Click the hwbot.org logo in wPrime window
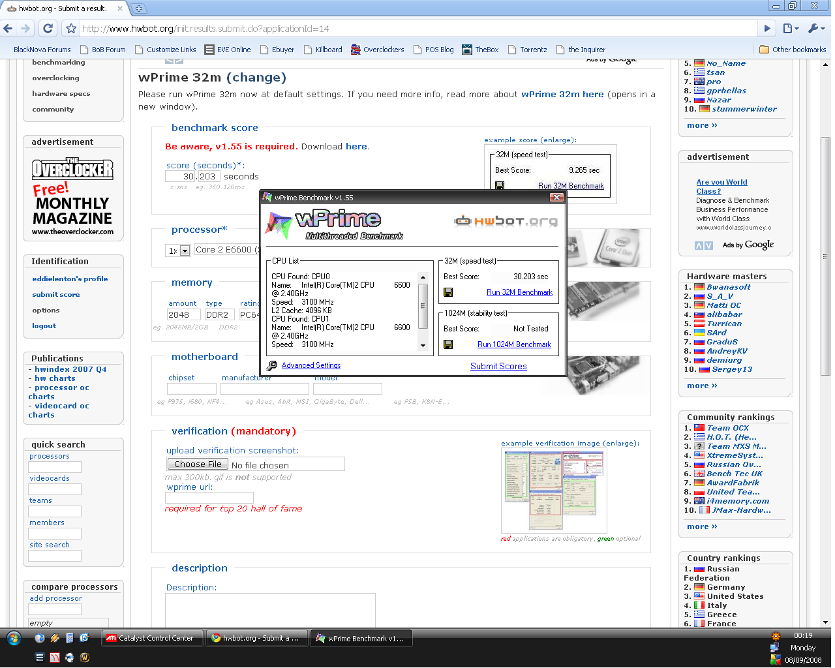835x668 pixels. coord(506,221)
